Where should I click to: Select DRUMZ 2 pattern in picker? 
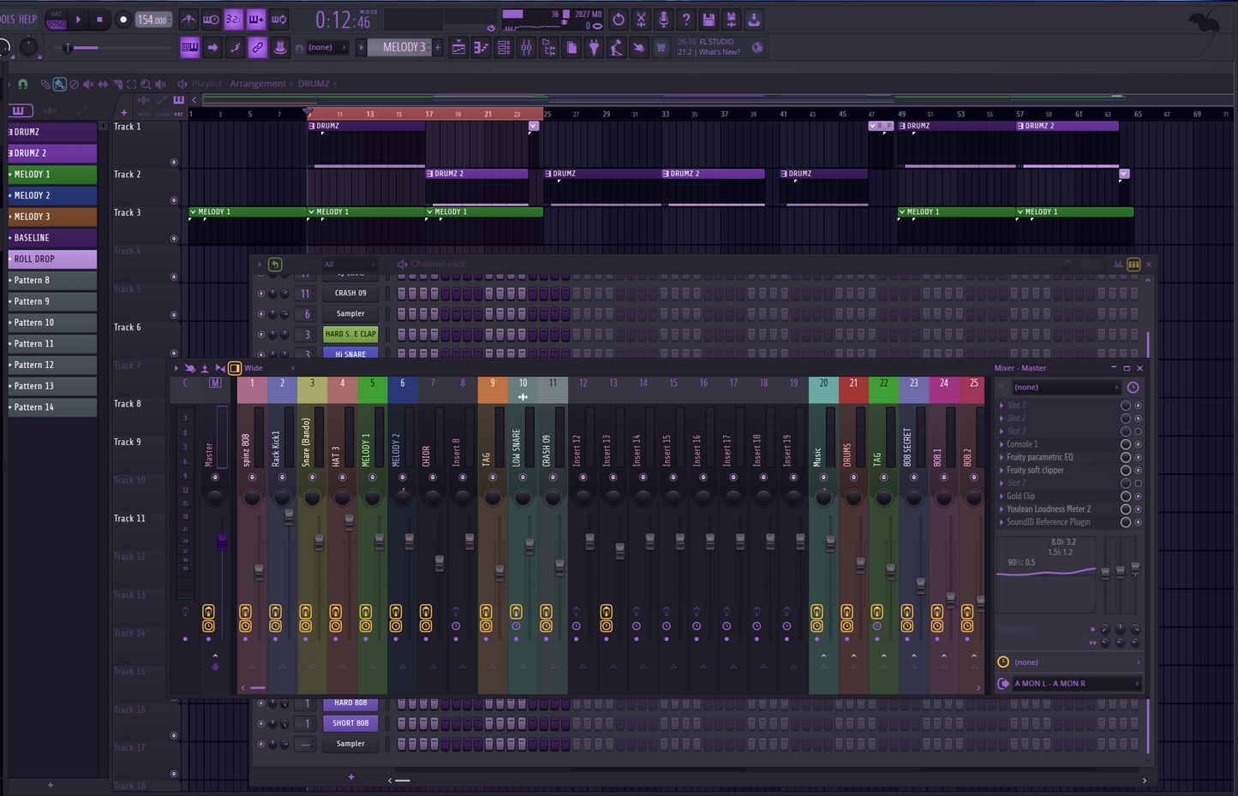pos(52,153)
